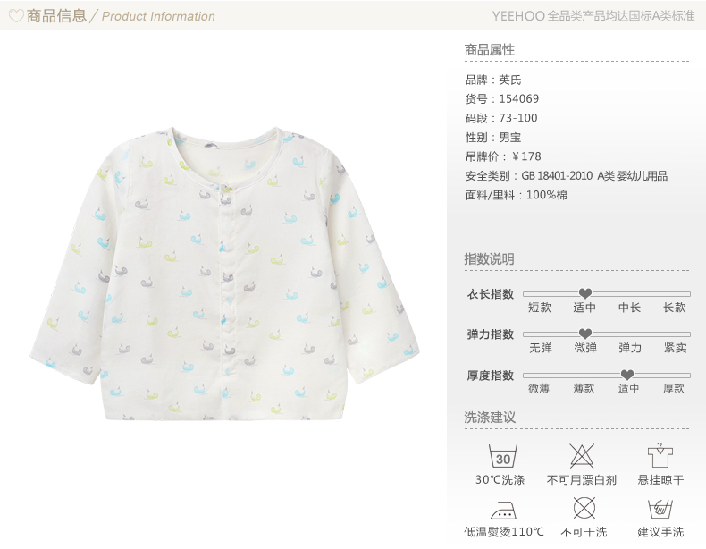Select the 长款 label under 衣长指数
Screen dimensions: 706x549
point(674,308)
